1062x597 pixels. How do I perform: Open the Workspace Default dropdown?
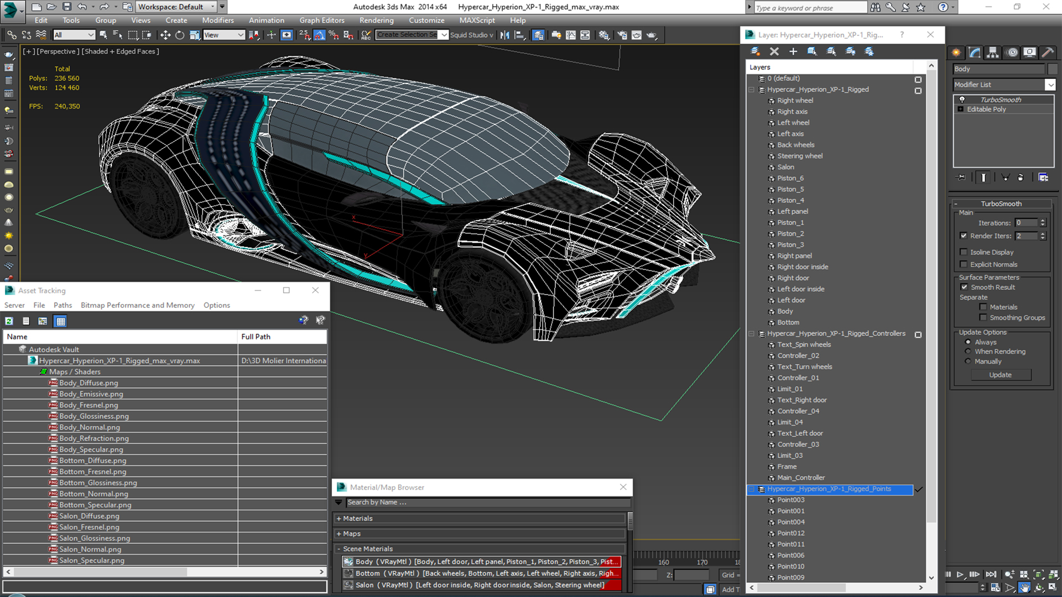(x=176, y=7)
